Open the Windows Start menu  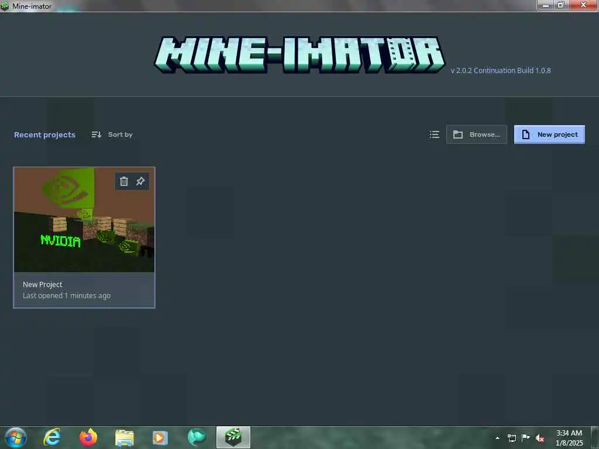pos(15,437)
